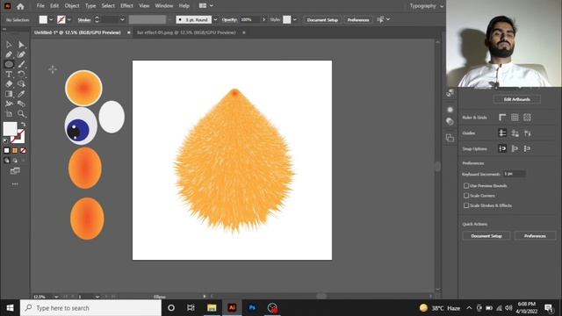This screenshot has height=316, width=562.
Task: Click Preferences in Quick Actions
Action: pos(535,236)
